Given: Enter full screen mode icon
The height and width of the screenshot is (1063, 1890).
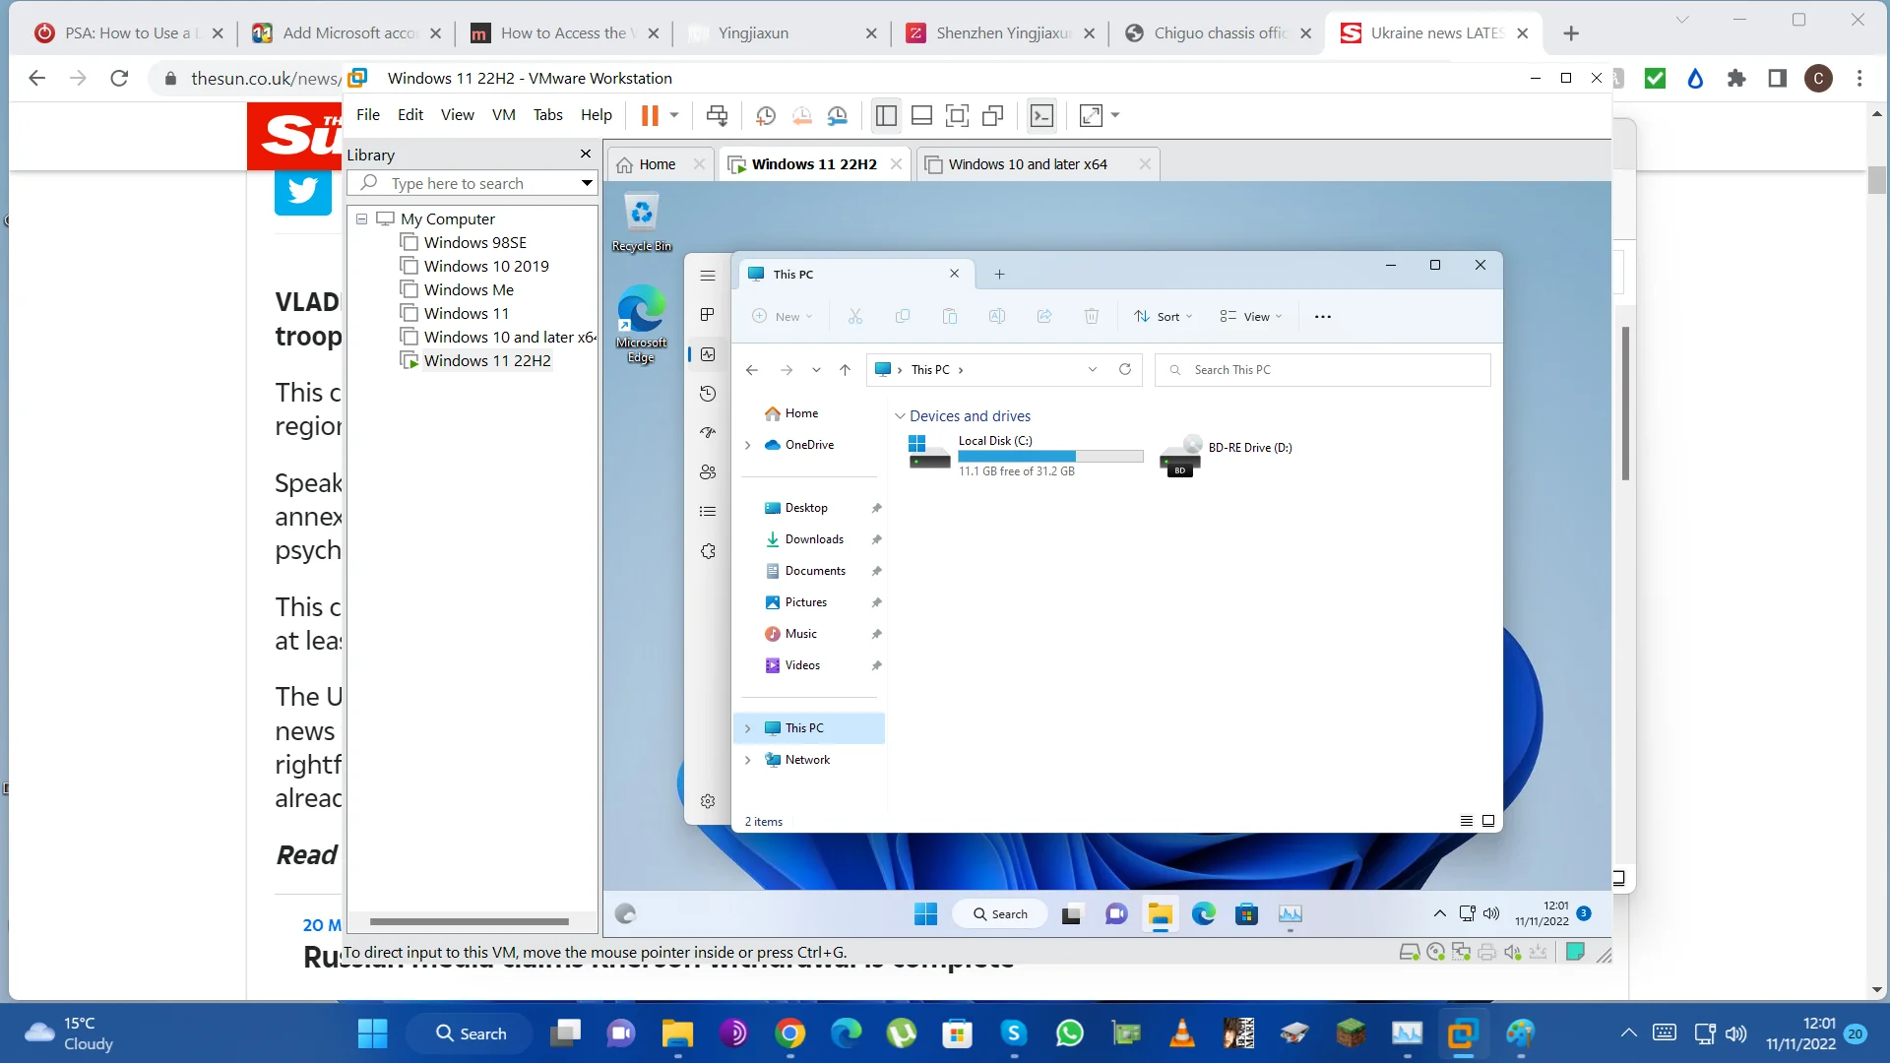Looking at the screenshot, I should 957,115.
